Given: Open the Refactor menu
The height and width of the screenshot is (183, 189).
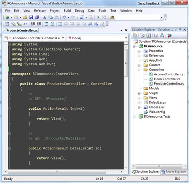Looking at the screenshot, I should [x=40, y=11].
